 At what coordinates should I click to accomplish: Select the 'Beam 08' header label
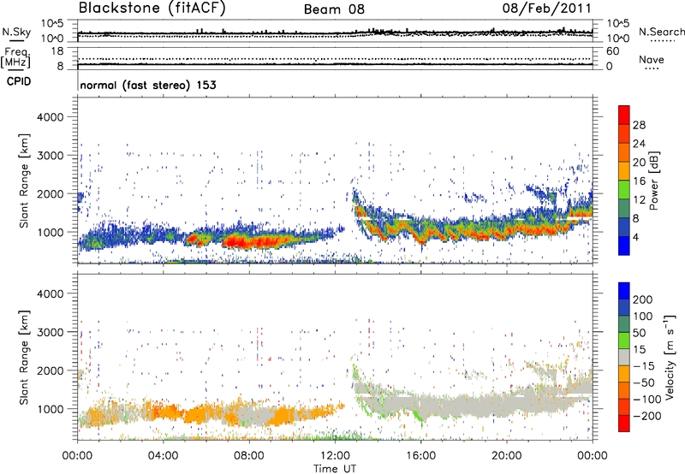(334, 9)
